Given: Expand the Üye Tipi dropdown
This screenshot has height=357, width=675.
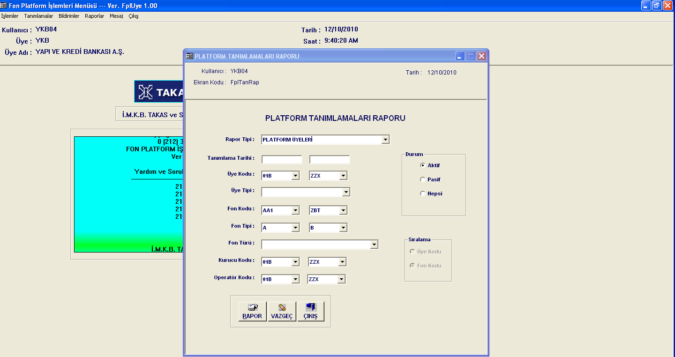Looking at the screenshot, I should click(346, 192).
